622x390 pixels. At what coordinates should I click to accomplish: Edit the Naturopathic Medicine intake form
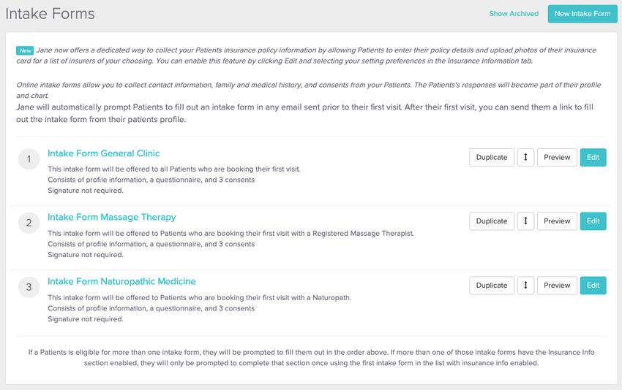(593, 286)
